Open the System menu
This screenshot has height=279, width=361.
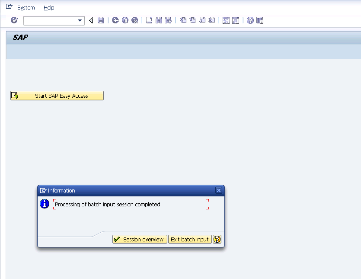pos(26,7)
